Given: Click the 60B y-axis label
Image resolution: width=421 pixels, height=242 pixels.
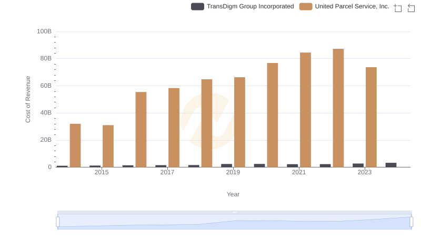Looking at the screenshot, I should tap(46, 86).
